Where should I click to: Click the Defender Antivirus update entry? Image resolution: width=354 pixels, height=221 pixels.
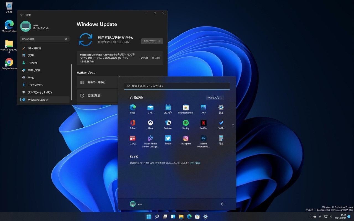(120, 58)
